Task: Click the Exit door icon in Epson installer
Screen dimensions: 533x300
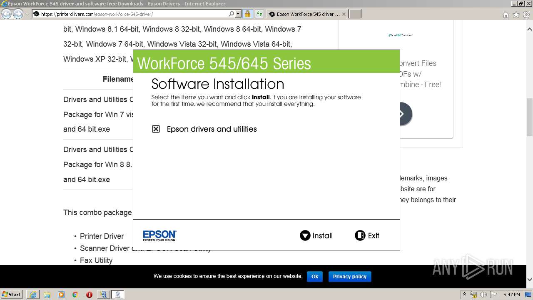Action: coord(360,235)
